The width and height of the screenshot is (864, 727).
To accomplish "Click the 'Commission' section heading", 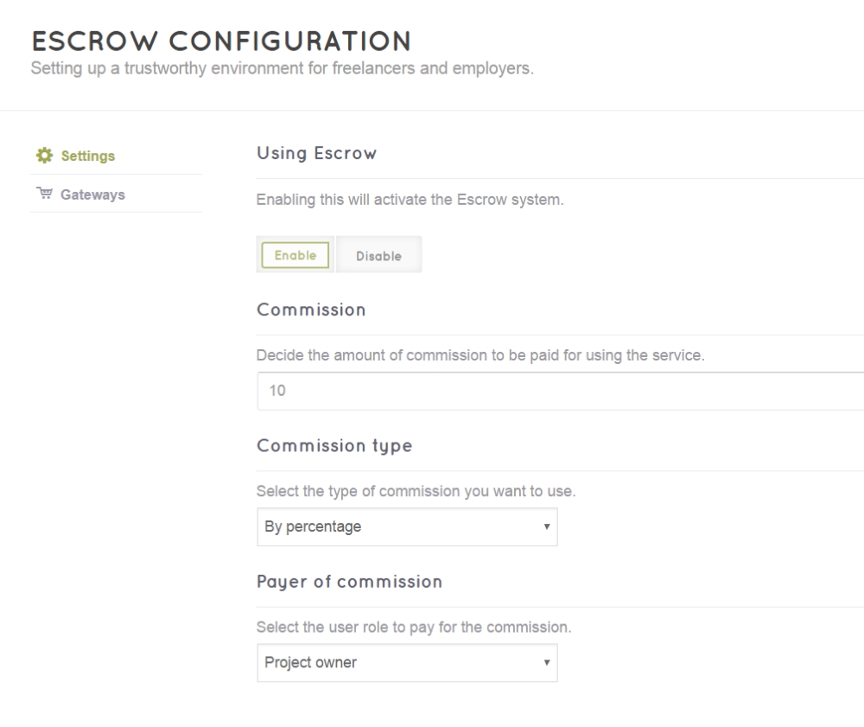I will [x=311, y=309].
